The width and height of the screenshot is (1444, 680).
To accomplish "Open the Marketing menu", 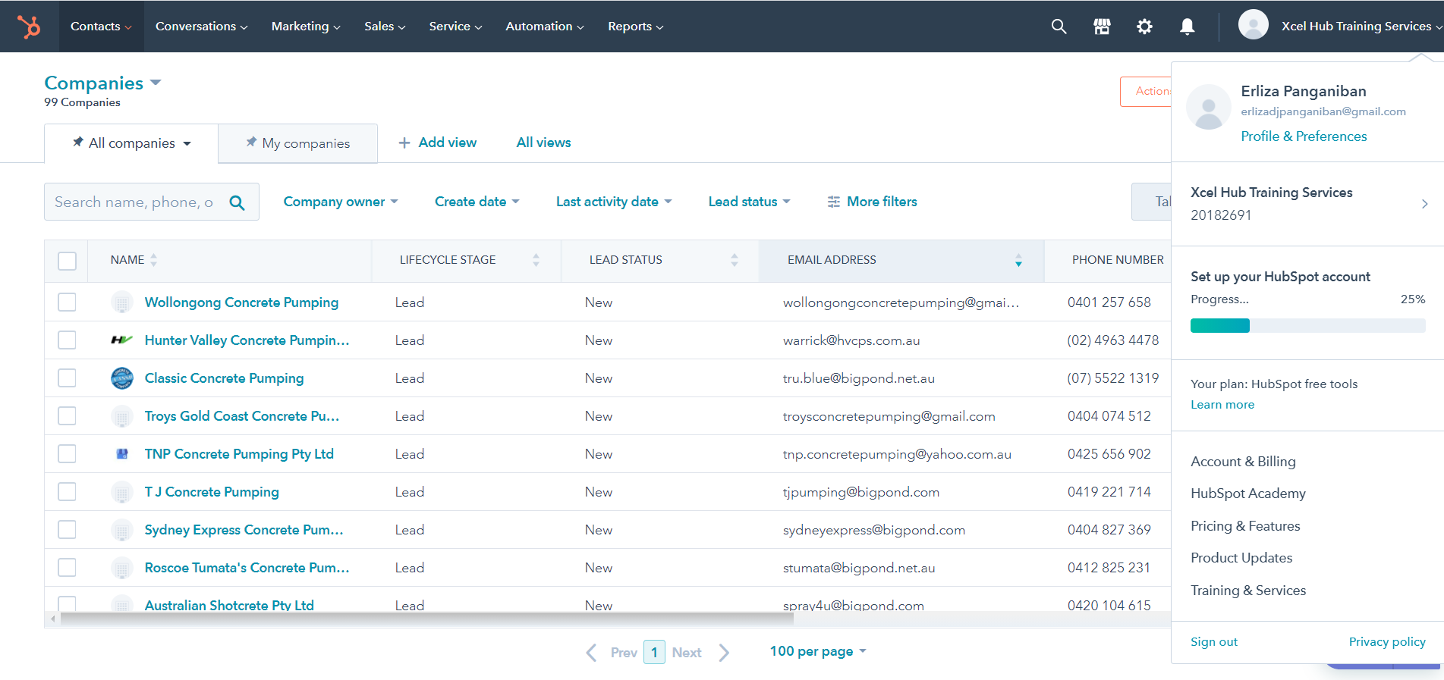I will pos(306,27).
